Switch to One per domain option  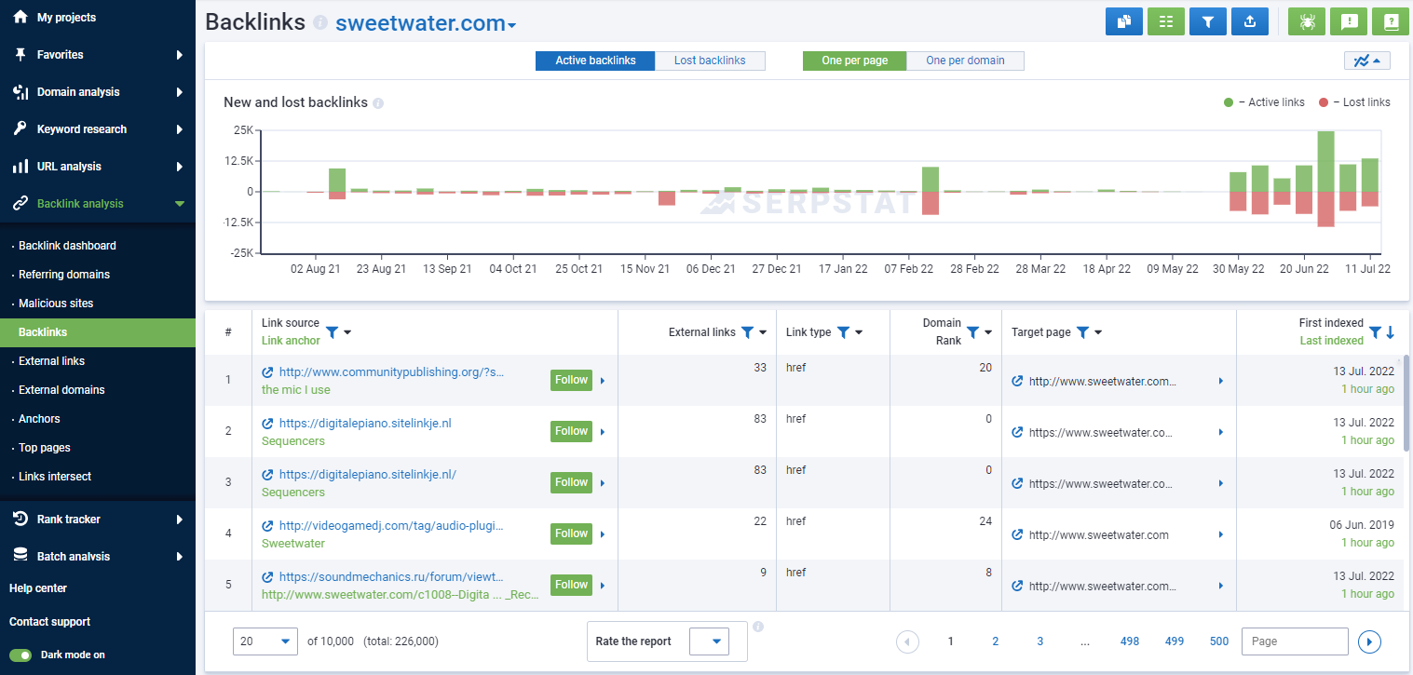(x=965, y=61)
